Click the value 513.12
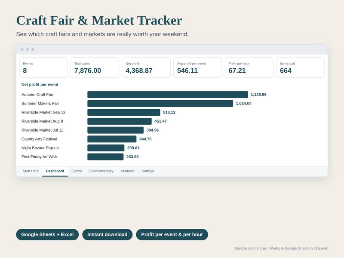344x258 pixels. 169,112
